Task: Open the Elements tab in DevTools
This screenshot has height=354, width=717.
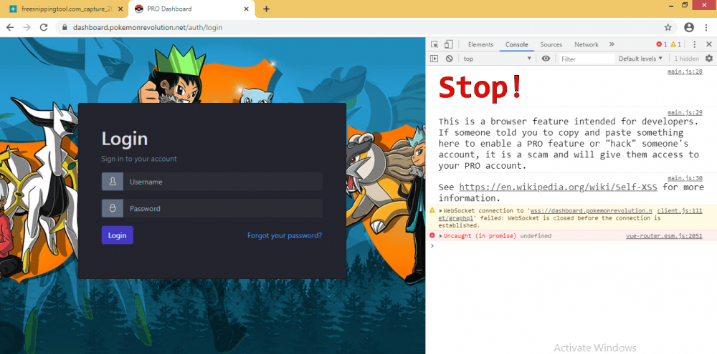Action: [x=480, y=44]
